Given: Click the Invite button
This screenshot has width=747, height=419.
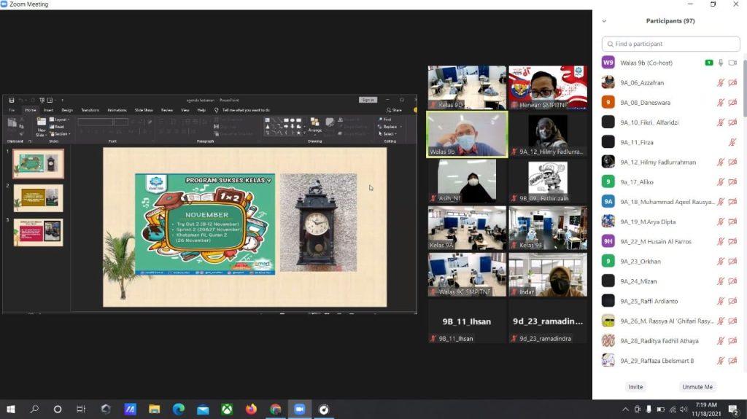Looking at the screenshot, I should tap(635, 387).
